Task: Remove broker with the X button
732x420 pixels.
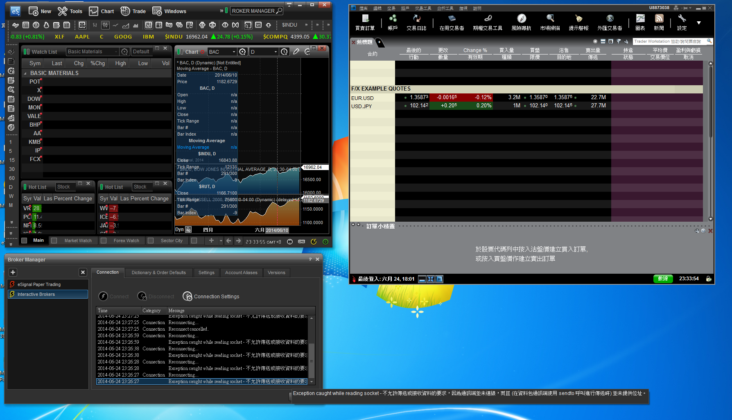Action: (x=83, y=272)
